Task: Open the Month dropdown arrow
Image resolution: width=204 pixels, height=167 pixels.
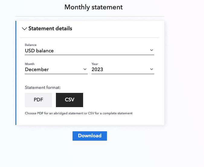Action: [x=85, y=69]
